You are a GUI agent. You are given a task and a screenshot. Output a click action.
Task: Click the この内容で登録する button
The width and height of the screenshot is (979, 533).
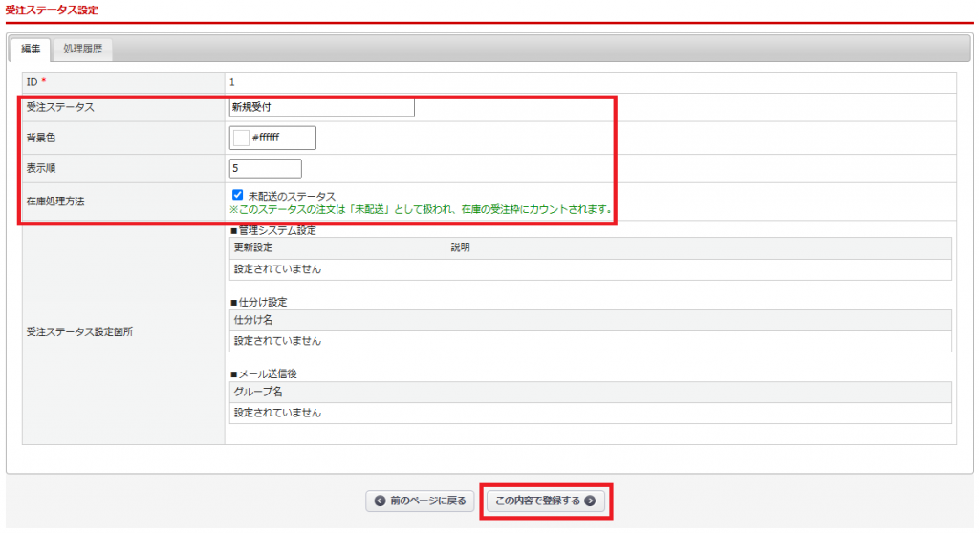(545, 501)
